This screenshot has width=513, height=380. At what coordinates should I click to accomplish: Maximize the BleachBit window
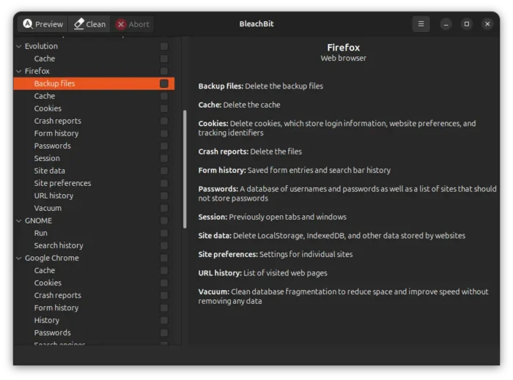[466, 24]
